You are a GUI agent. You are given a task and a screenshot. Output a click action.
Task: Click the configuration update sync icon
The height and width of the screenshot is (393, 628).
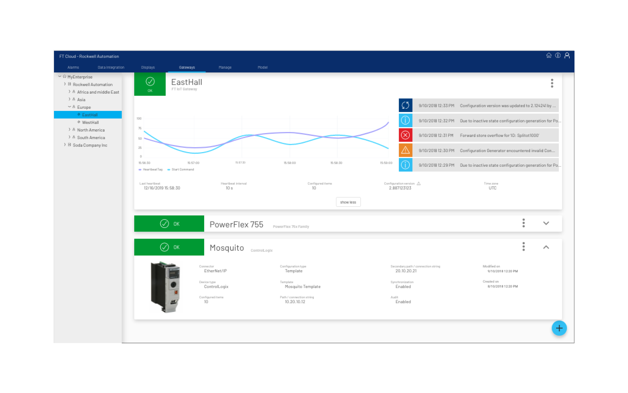pyautogui.click(x=405, y=105)
